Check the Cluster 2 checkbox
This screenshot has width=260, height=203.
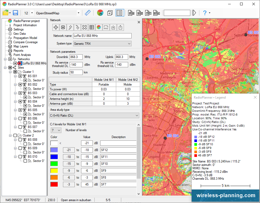point(15,135)
